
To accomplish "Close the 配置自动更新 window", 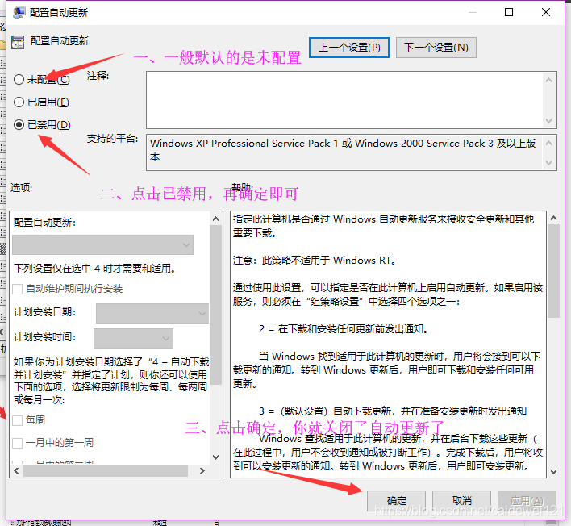I will point(545,12).
